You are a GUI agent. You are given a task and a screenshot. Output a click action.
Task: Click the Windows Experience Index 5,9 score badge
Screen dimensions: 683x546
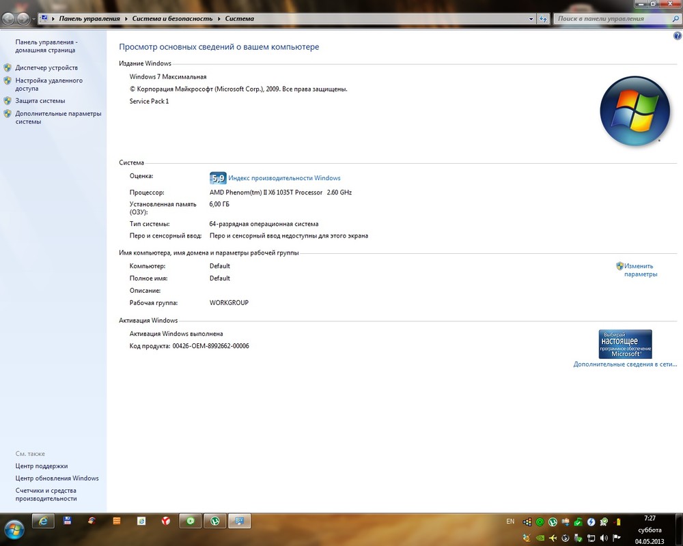pos(218,177)
